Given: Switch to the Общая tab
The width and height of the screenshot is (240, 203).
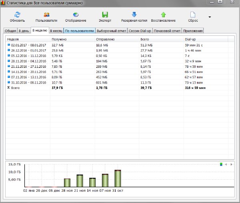Looking at the screenshot, I should pos(10,31).
